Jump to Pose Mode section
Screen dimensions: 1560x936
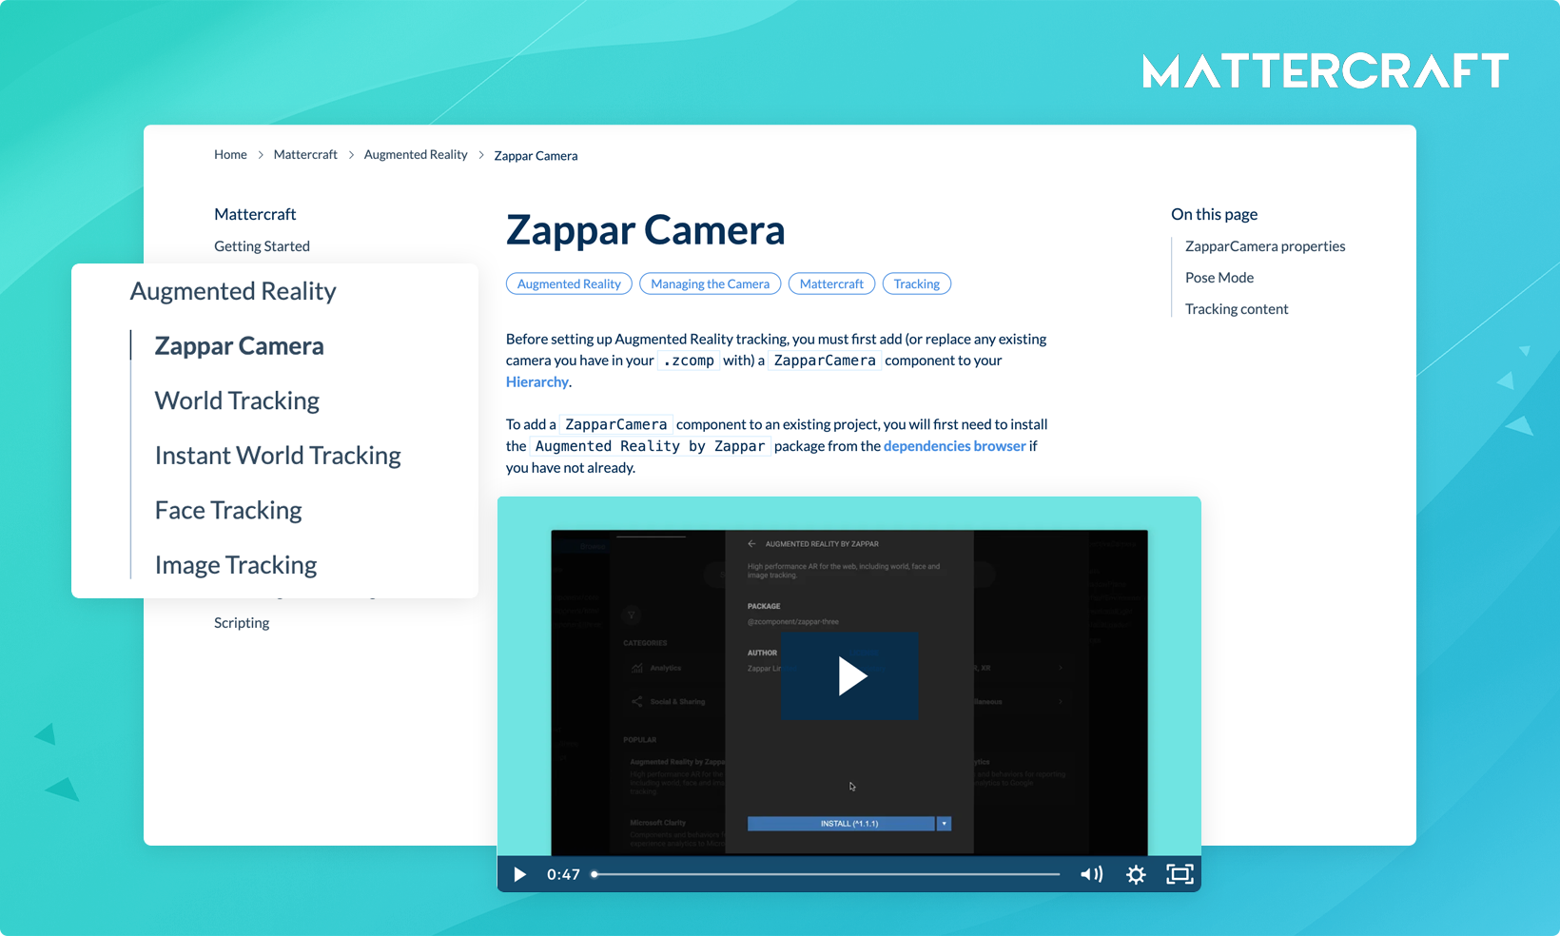(1219, 277)
